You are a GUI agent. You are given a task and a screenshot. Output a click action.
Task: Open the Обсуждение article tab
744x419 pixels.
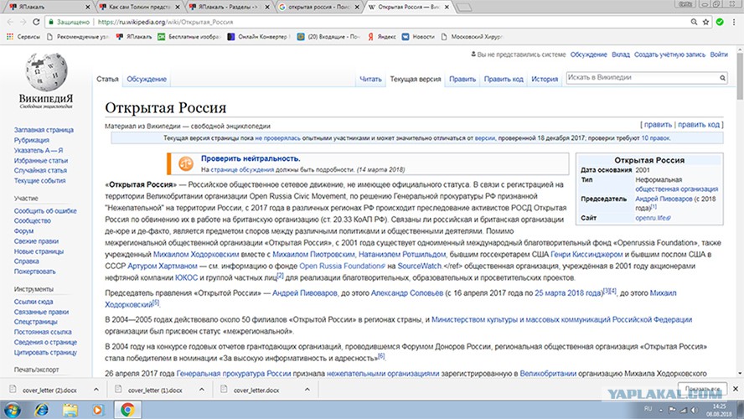pos(147,80)
